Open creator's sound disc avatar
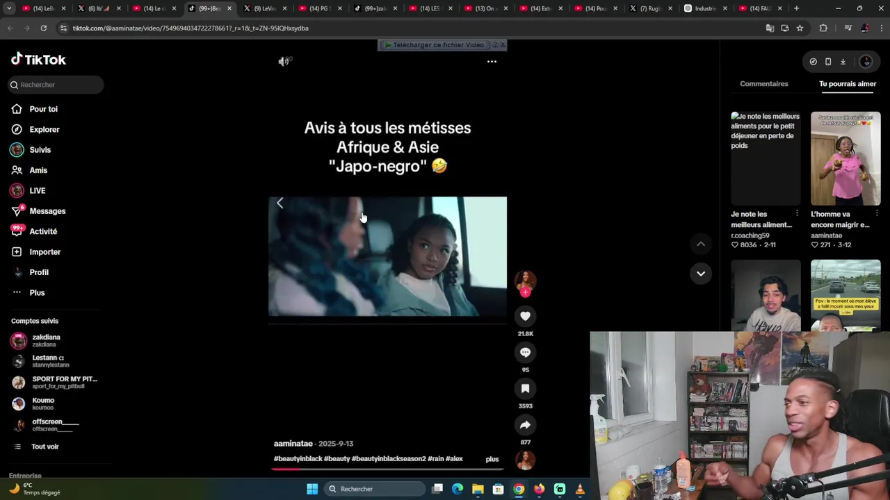 pyautogui.click(x=525, y=460)
